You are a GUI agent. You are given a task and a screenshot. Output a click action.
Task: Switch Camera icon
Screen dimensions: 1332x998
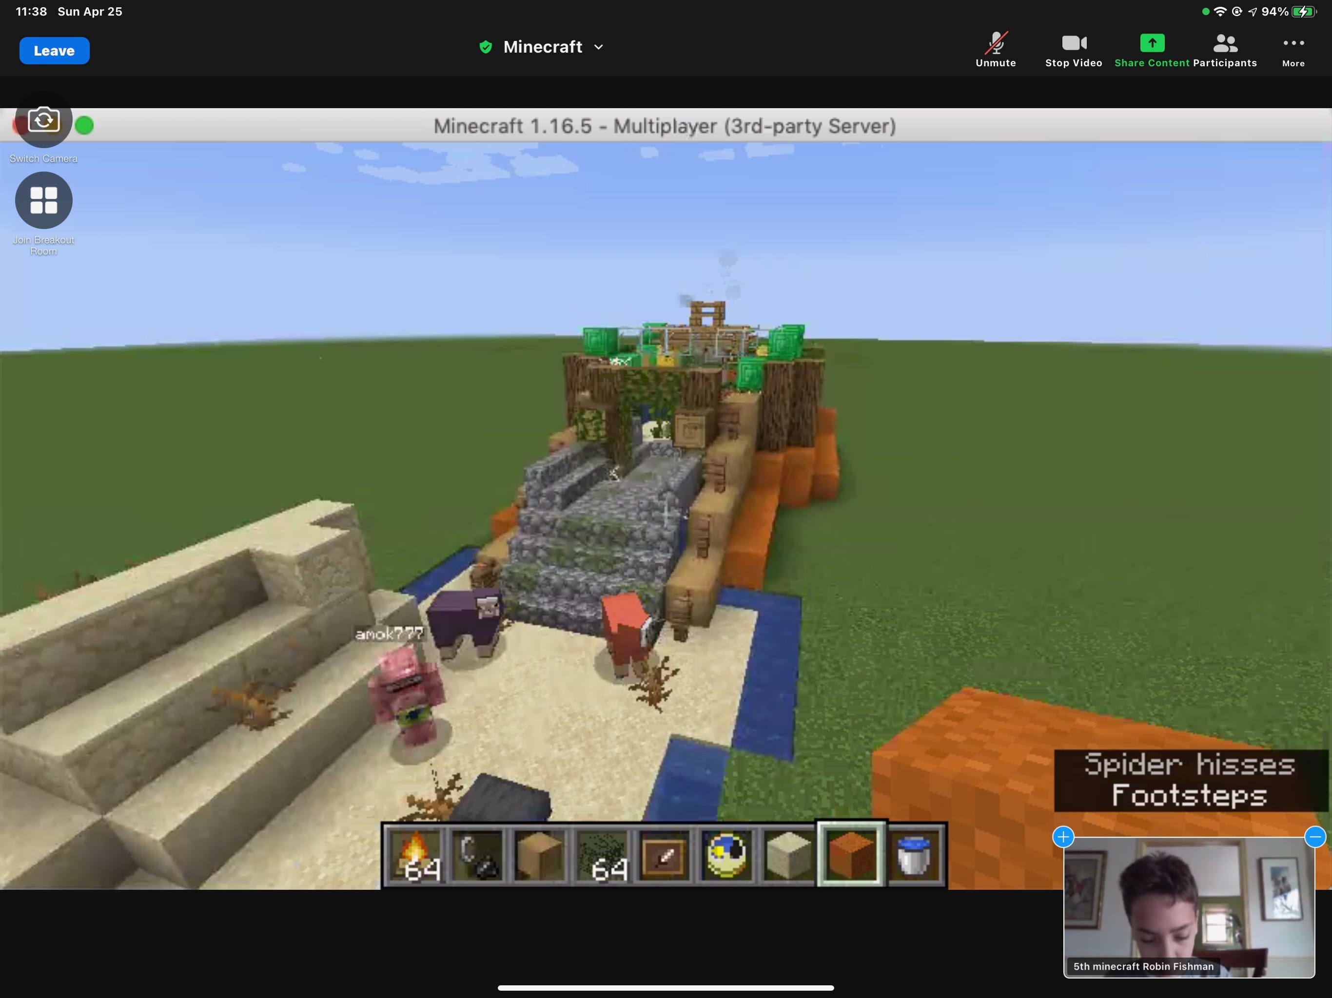(43, 120)
